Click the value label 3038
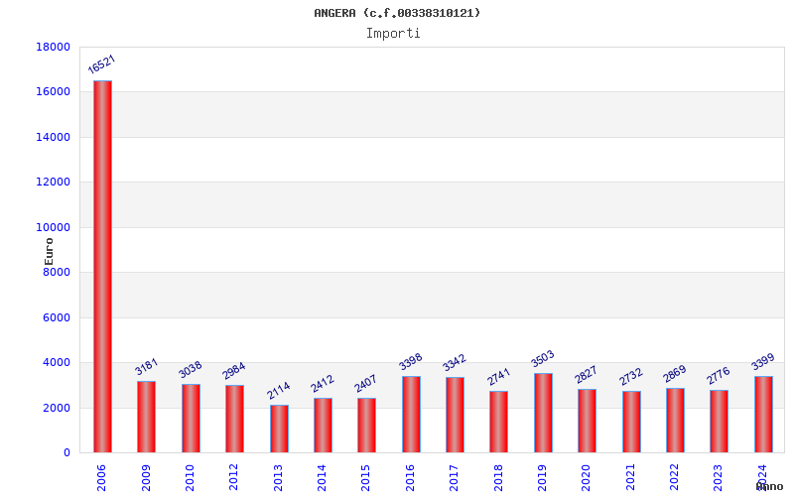This screenshot has height=496, width=794. pyautogui.click(x=191, y=369)
